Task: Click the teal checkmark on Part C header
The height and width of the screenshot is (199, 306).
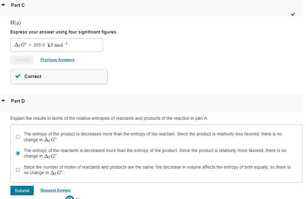Action: click(x=293, y=14)
